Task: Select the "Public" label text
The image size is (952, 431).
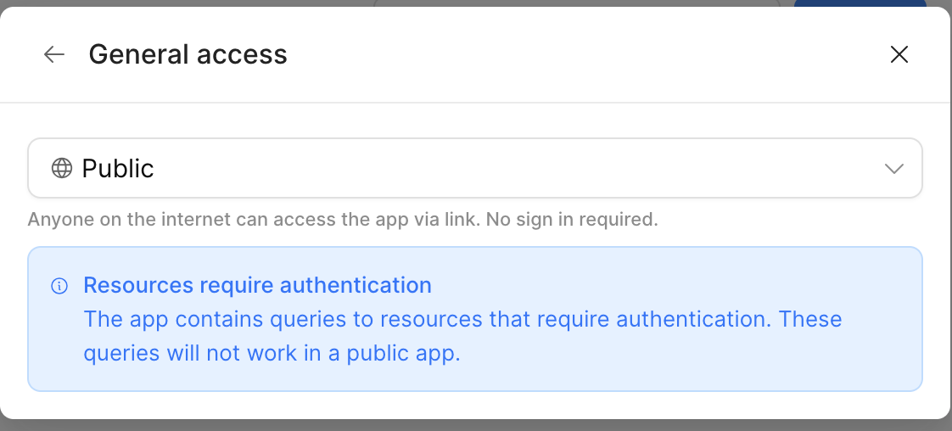Action: coord(118,168)
